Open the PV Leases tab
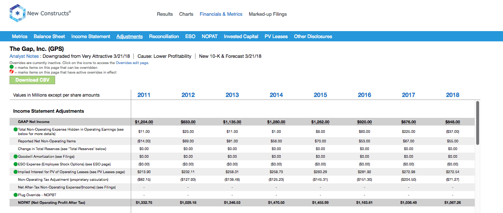 pyautogui.click(x=276, y=36)
